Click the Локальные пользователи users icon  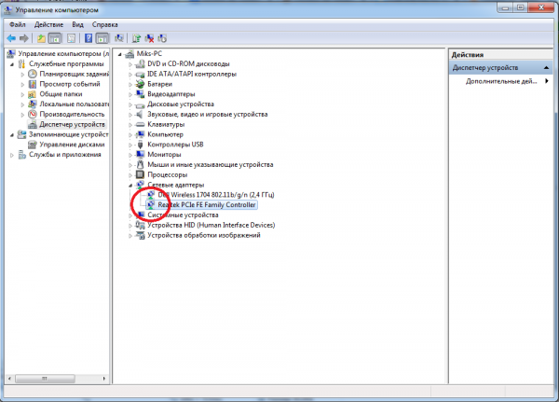pos(33,104)
